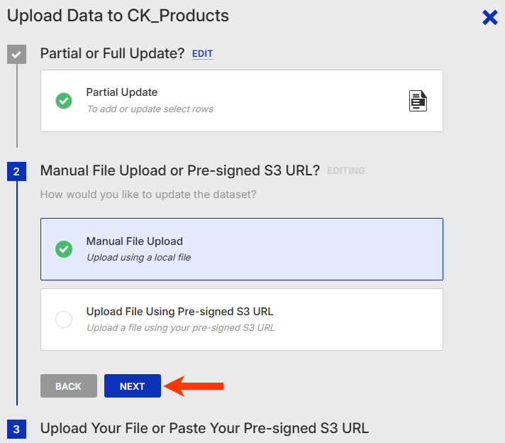Screen dimensions: 505x443
Task: Expand the Upload Your File step heading
Action: [204, 428]
